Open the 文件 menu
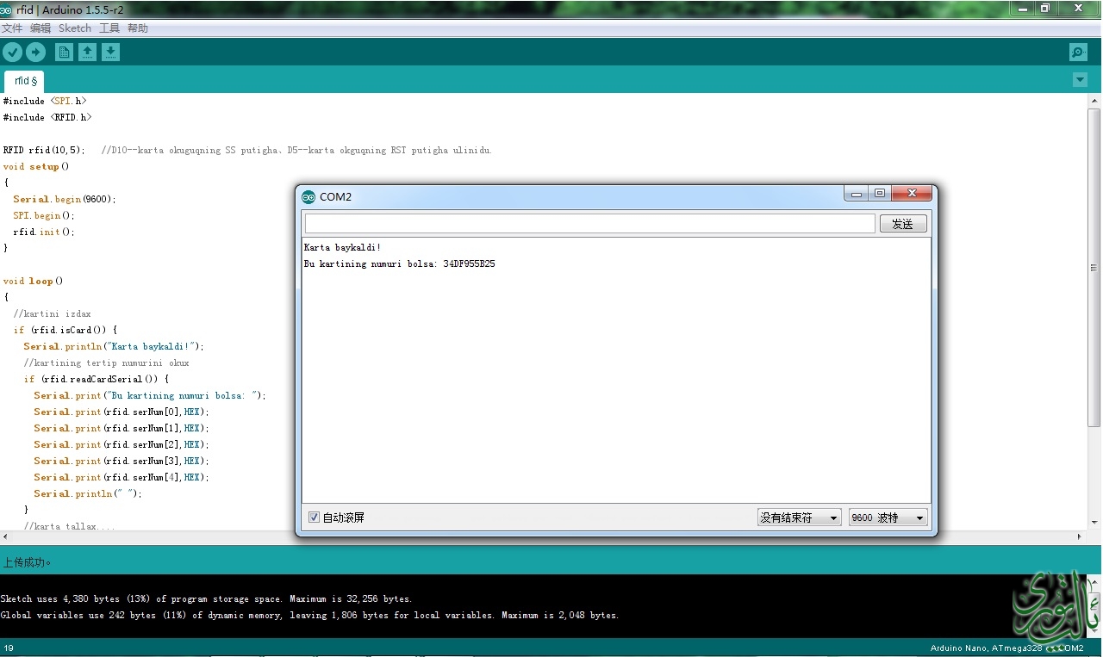This screenshot has width=1103, height=657. click(12, 28)
